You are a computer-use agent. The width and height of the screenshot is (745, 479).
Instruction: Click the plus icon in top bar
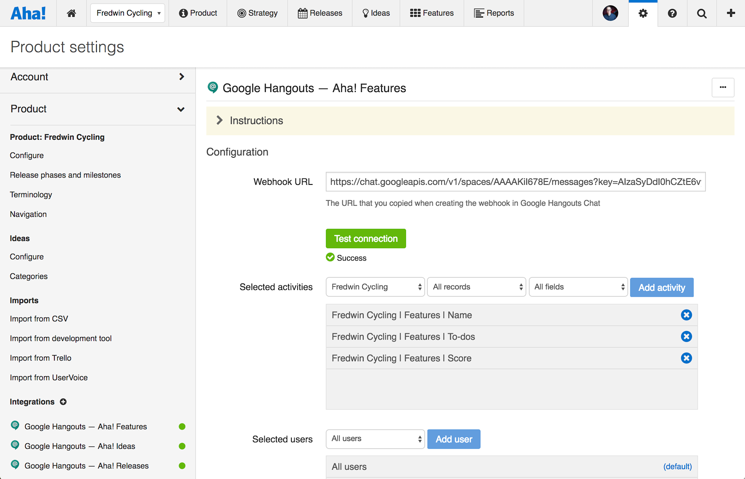pyautogui.click(x=731, y=13)
